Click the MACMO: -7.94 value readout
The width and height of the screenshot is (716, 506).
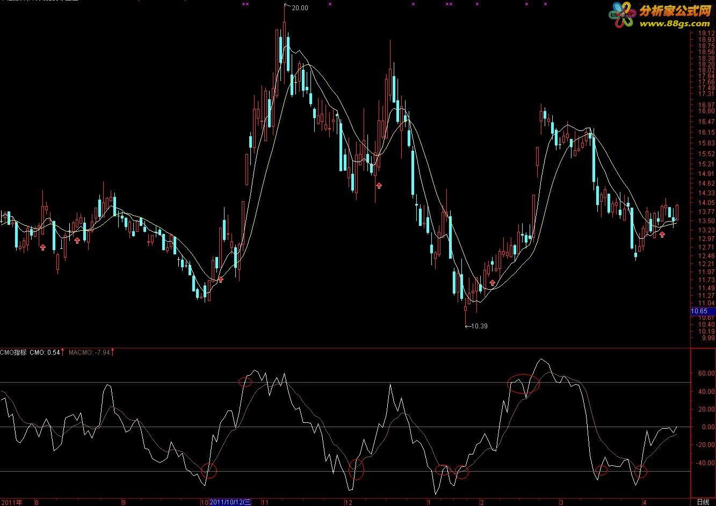point(90,353)
